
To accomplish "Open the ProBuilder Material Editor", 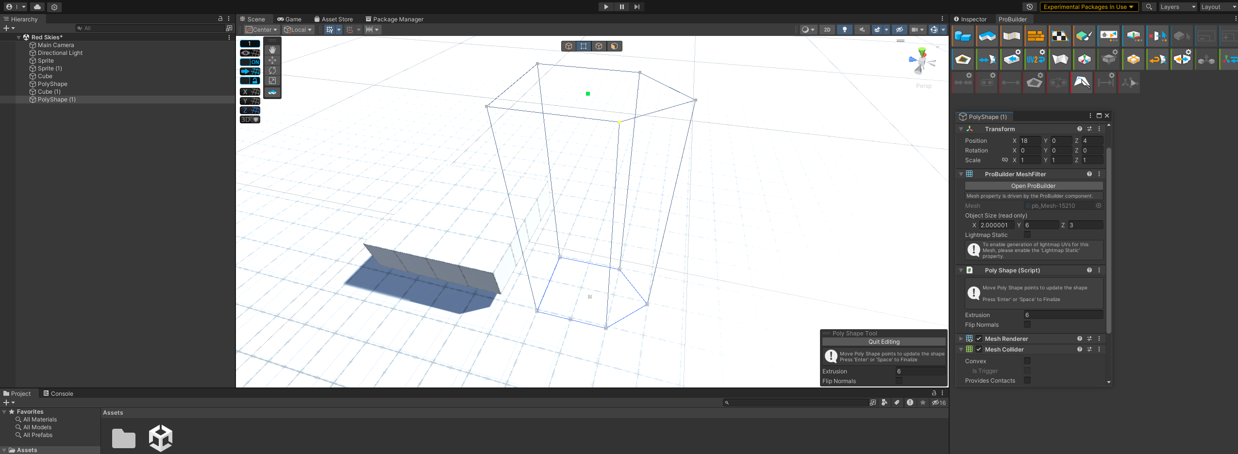I will tap(1037, 36).
